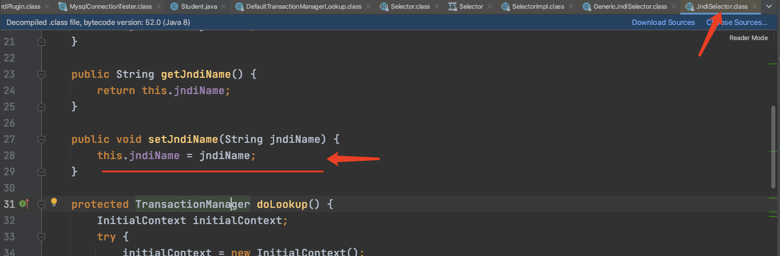Click the MysqlConnectionTester.class file icon
The height and width of the screenshot is (256, 780).
[x=62, y=6]
